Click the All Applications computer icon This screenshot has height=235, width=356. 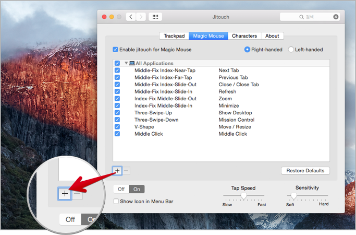pos(132,63)
